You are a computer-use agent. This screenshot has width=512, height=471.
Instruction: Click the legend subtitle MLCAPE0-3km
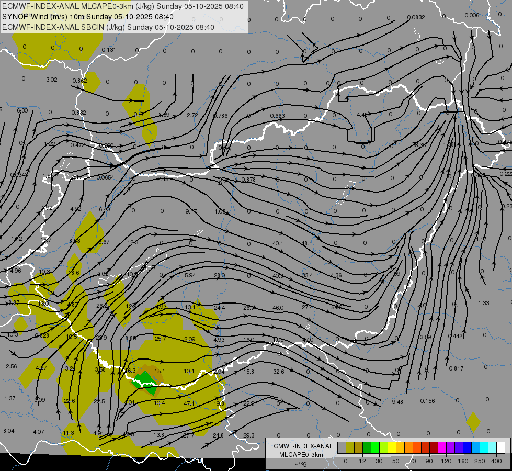(x=301, y=455)
